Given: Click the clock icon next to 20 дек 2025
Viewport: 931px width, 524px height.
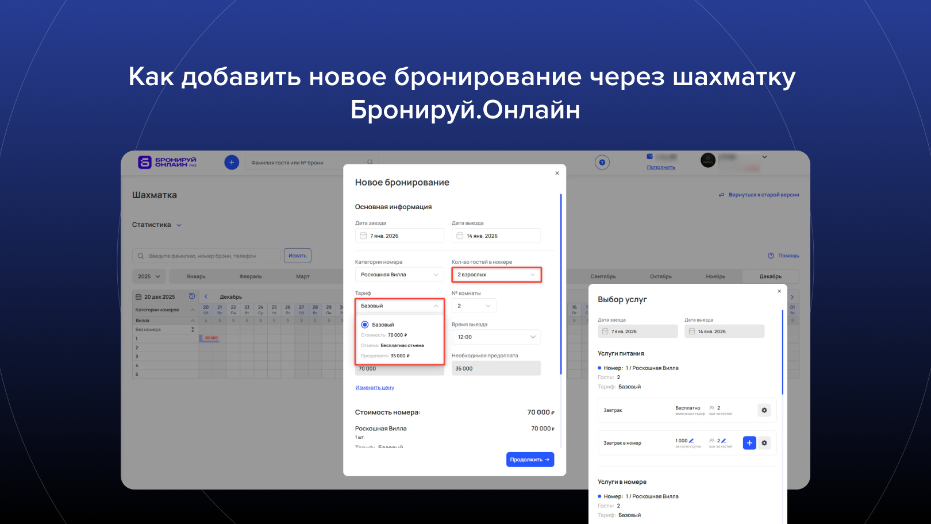Looking at the screenshot, I should (191, 296).
